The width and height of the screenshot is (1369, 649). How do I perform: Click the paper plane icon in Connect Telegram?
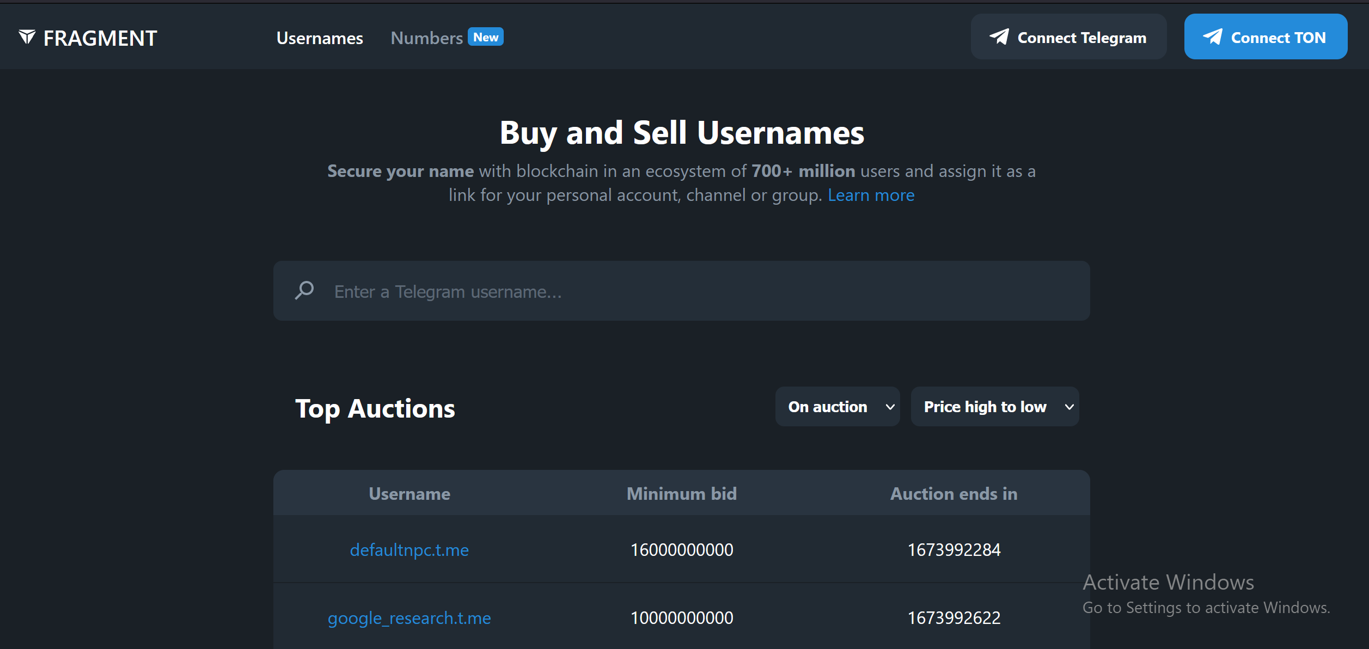click(x=999, y=37)
